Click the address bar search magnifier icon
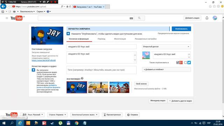This screenshot has height=126, width=224. coord(62,7)
